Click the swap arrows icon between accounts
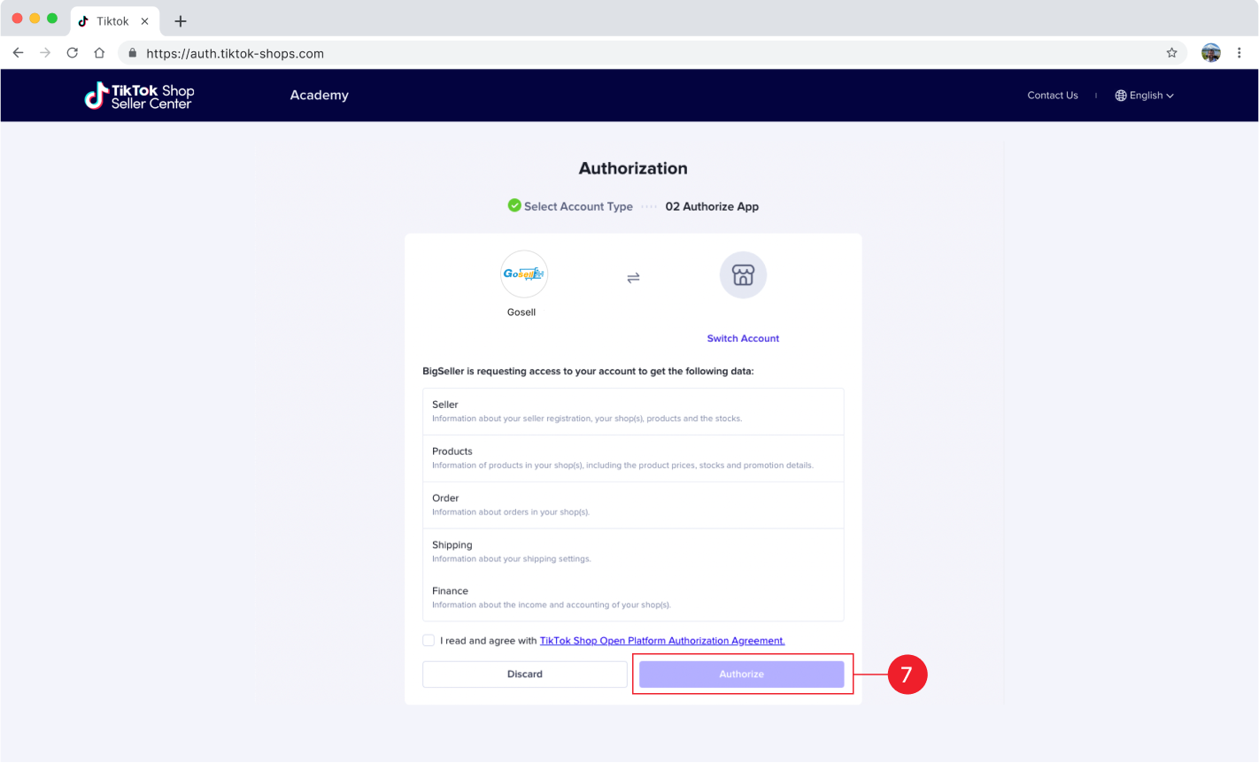Screen dimensions: 1259x763 (x=633, y=278)
